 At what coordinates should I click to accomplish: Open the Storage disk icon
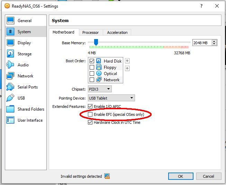(x=10, y=54)
